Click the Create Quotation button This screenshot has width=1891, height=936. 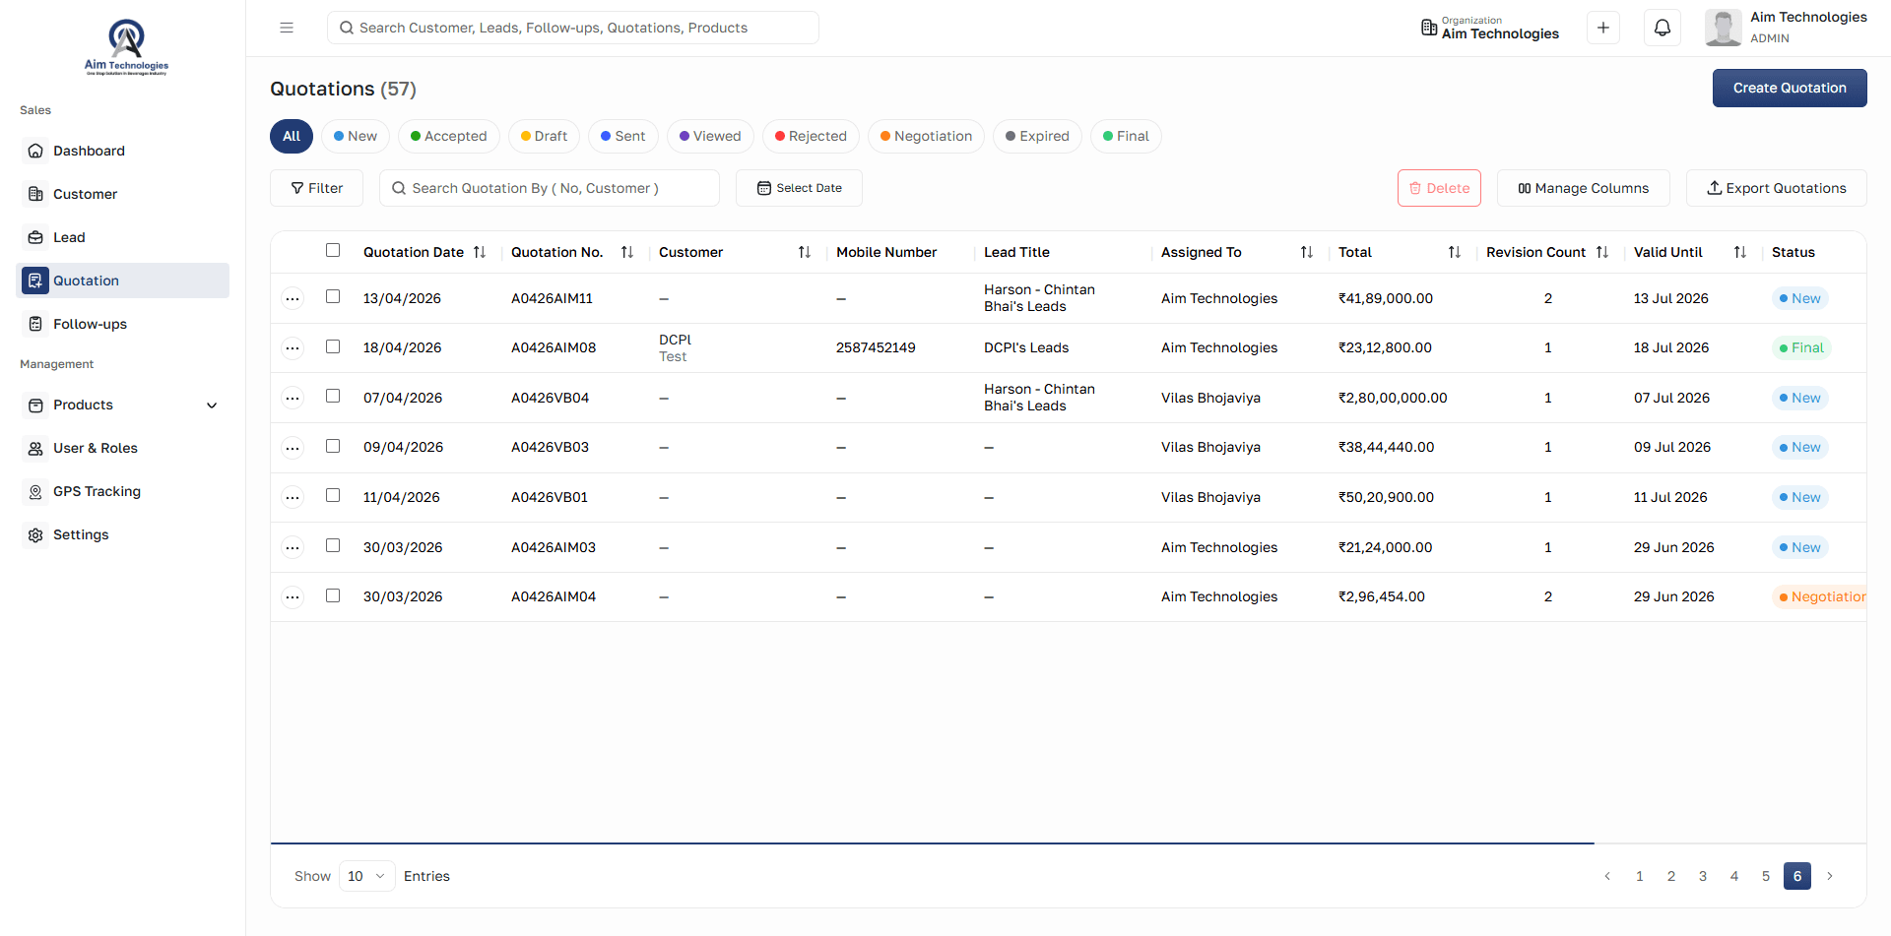[1790, 88]
